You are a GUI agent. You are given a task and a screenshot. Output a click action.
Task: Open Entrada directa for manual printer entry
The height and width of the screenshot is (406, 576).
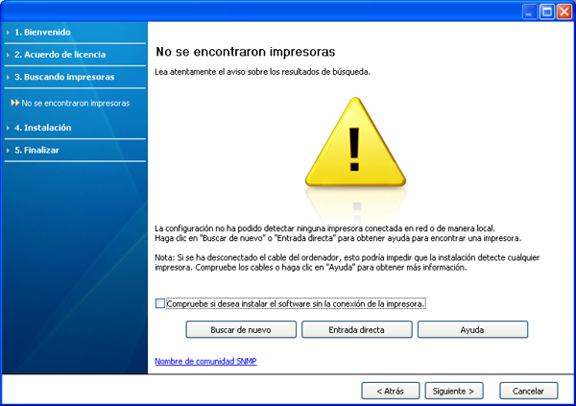357,329
